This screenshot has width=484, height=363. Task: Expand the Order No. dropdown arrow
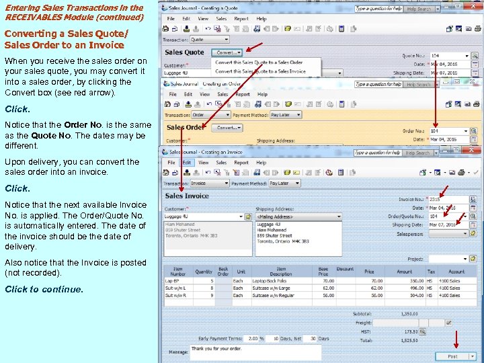(466, 131)
